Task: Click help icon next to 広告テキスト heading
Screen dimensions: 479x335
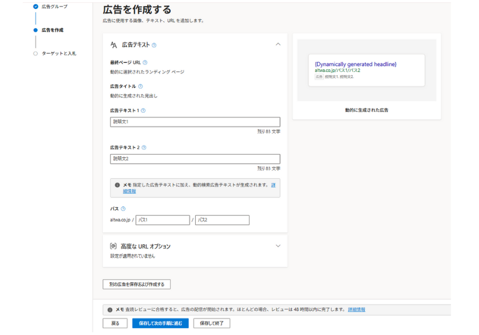Action: (x=154, y=45)
